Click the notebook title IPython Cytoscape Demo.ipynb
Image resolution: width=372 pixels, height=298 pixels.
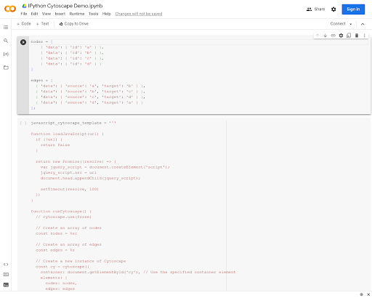65,6
